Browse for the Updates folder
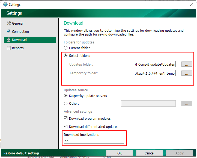The height and width of the screenshot is (158, 197). (x=187, y=64)
